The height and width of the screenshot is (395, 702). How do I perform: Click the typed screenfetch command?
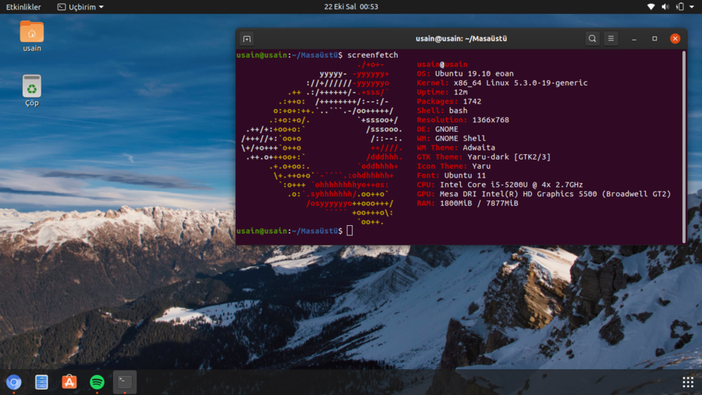tap(373, 55)
